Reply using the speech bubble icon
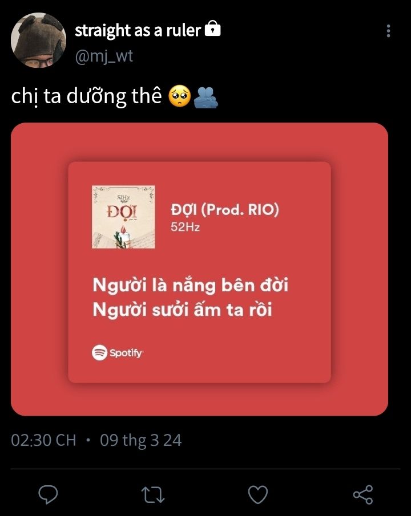 48,494
